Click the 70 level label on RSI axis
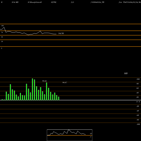The height and width of the screenshot is (141, 141). 2,32
